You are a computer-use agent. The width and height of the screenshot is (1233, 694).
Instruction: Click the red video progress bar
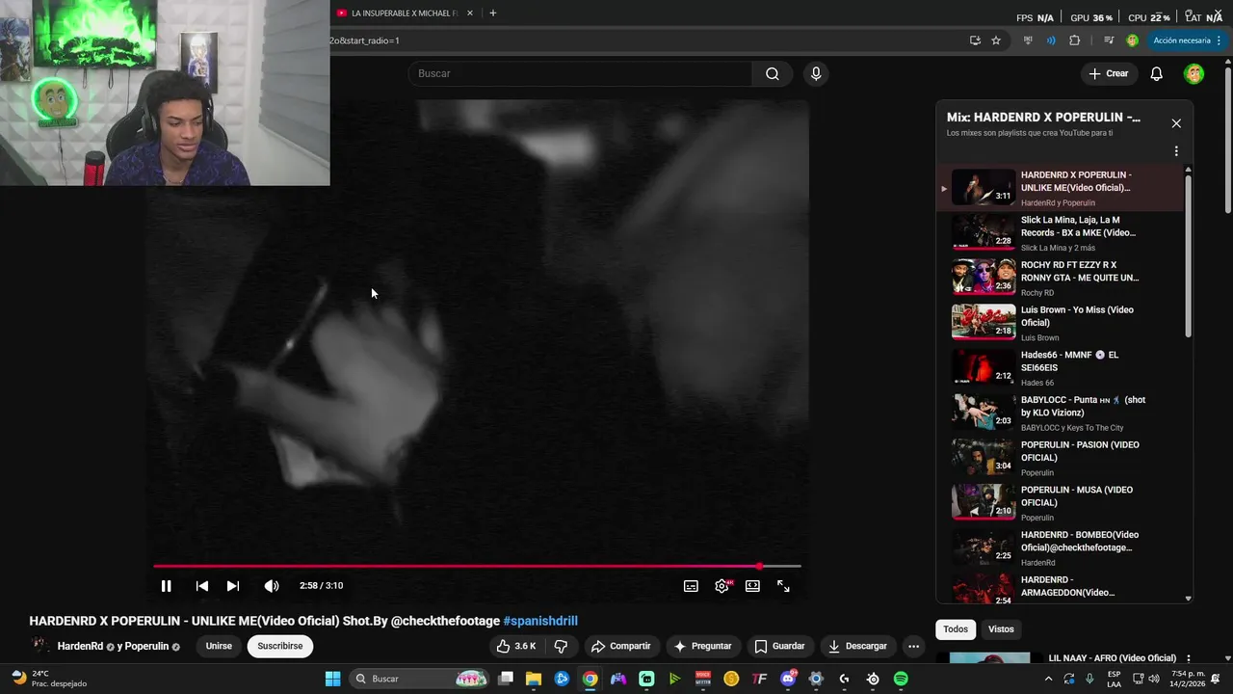click(477, 567)
